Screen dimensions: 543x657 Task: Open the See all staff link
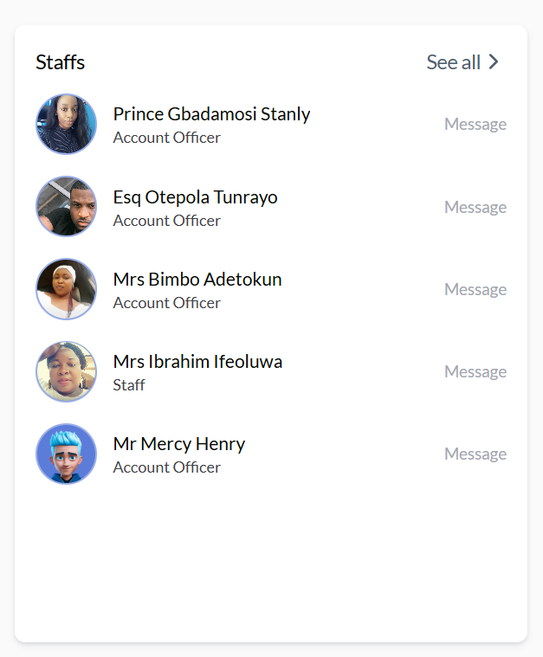[453, 62]
